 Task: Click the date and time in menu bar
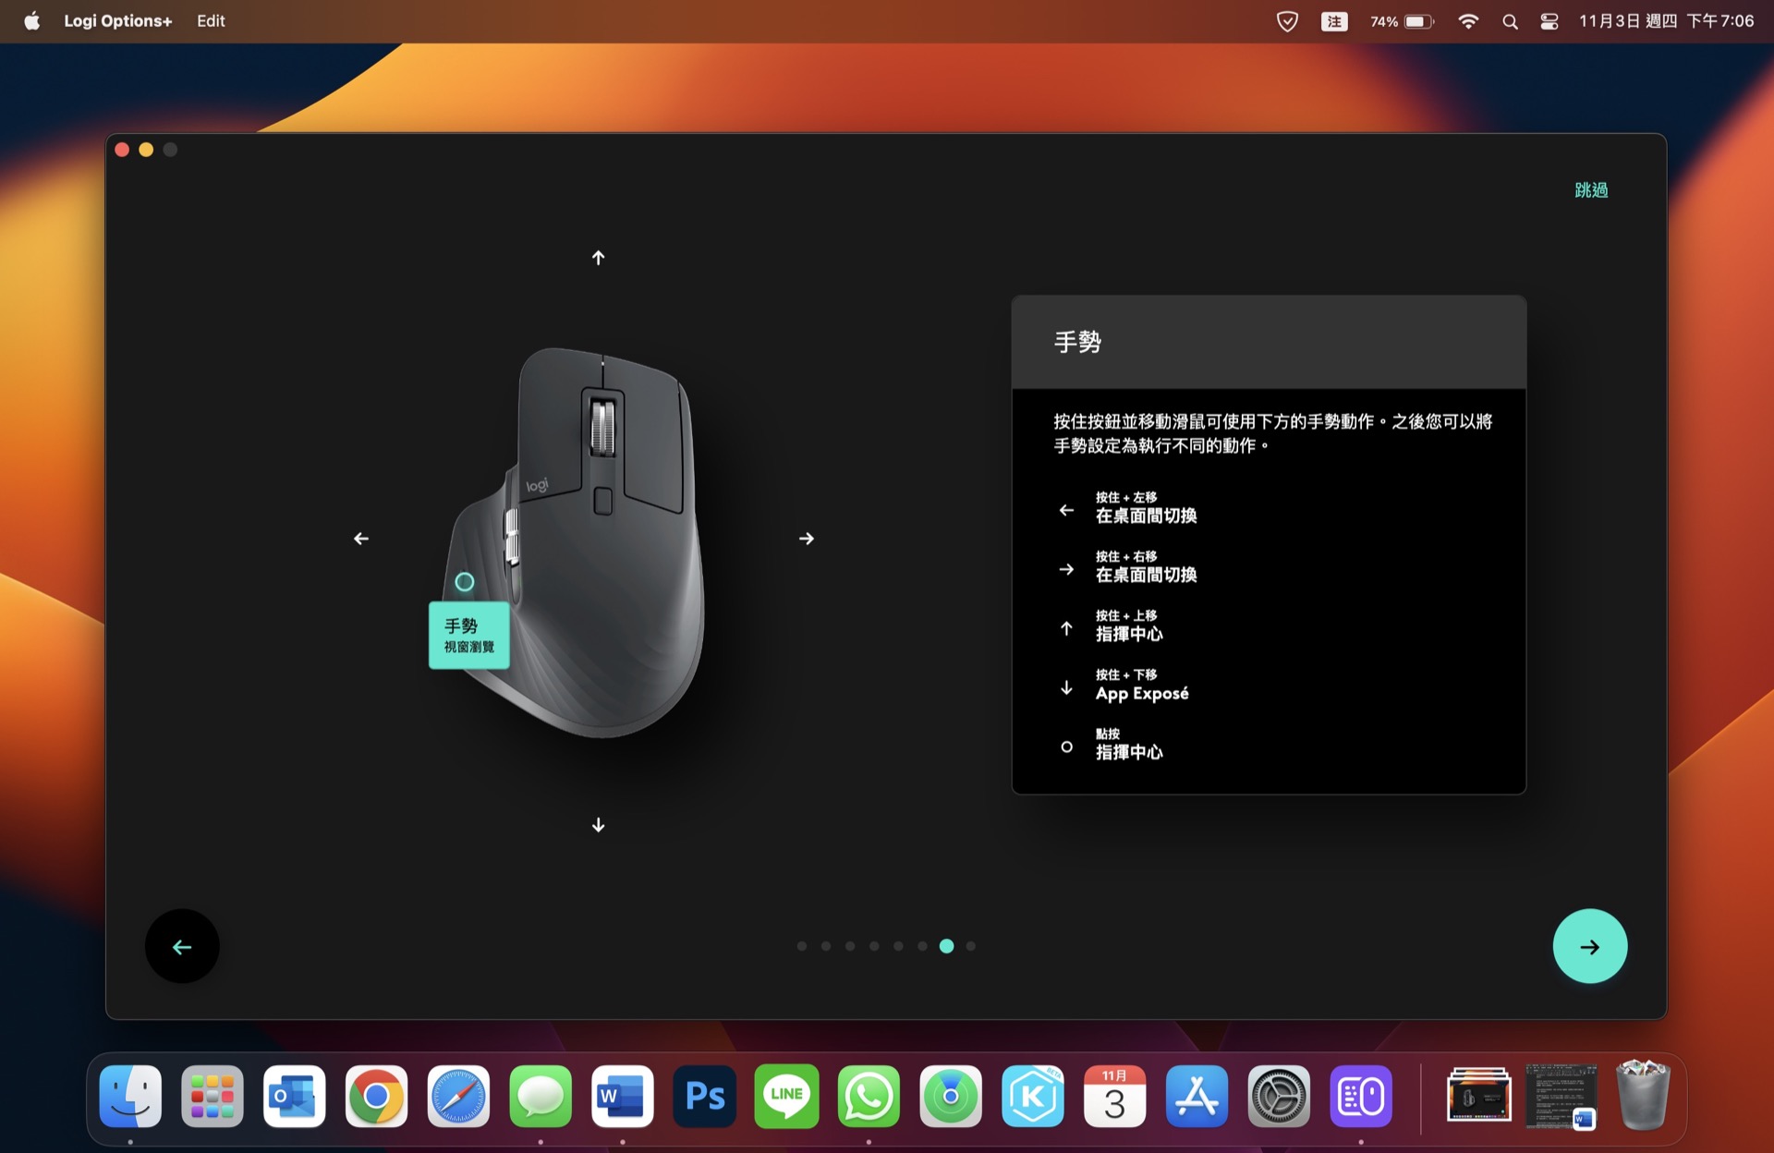point(1666,21)
